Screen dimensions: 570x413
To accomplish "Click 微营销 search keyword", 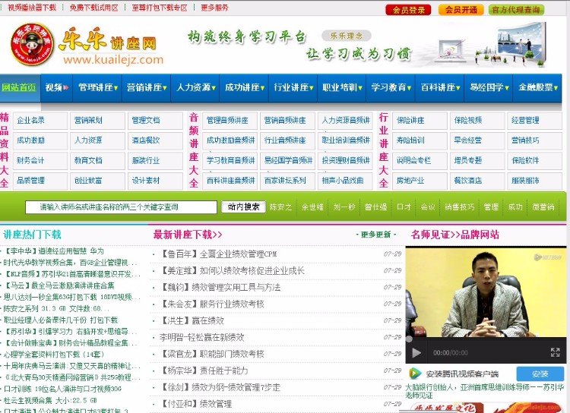I will coord(543,207).
